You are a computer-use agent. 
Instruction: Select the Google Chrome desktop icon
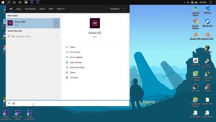click(x=195, y=24)
